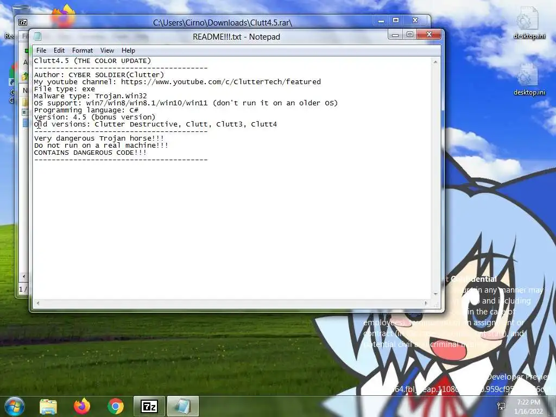Click the 7-Zip title bar path text
The image size is (556, 417).
click(222, 23)
